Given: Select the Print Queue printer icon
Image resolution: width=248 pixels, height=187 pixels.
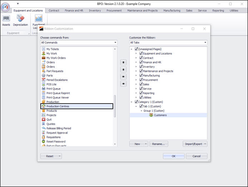Looking at the screenshot, I should 44,88.
